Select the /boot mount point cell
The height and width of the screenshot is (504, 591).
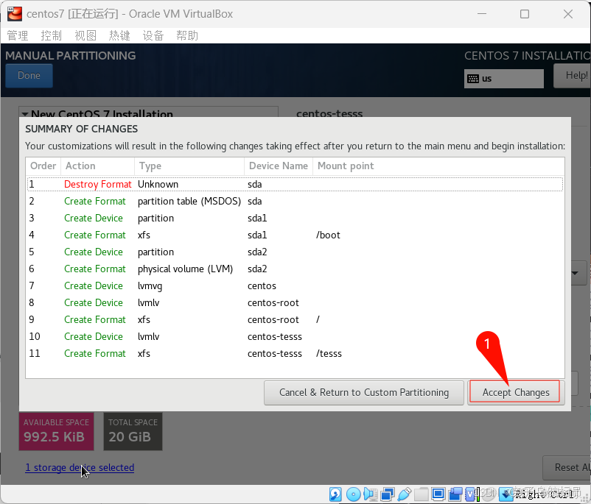point(328,235)
